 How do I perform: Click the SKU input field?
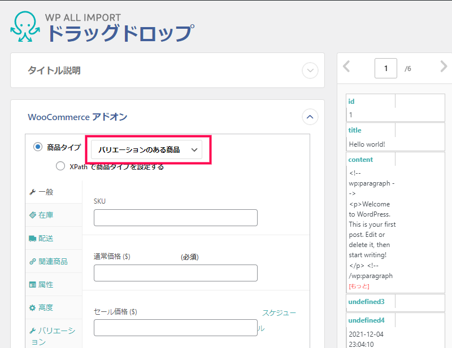176,218
